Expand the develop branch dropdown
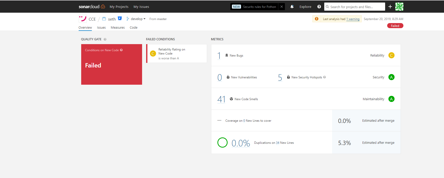Image resolution: width=444 pixels, height=178 pixels. point(136,19)
